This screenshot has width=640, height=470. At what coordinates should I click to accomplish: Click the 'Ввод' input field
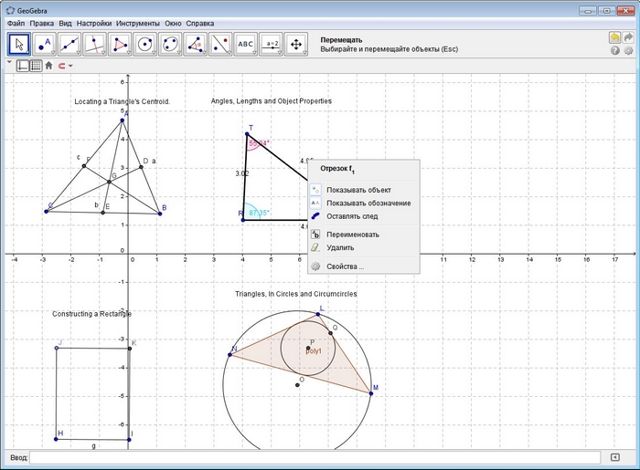315,456
